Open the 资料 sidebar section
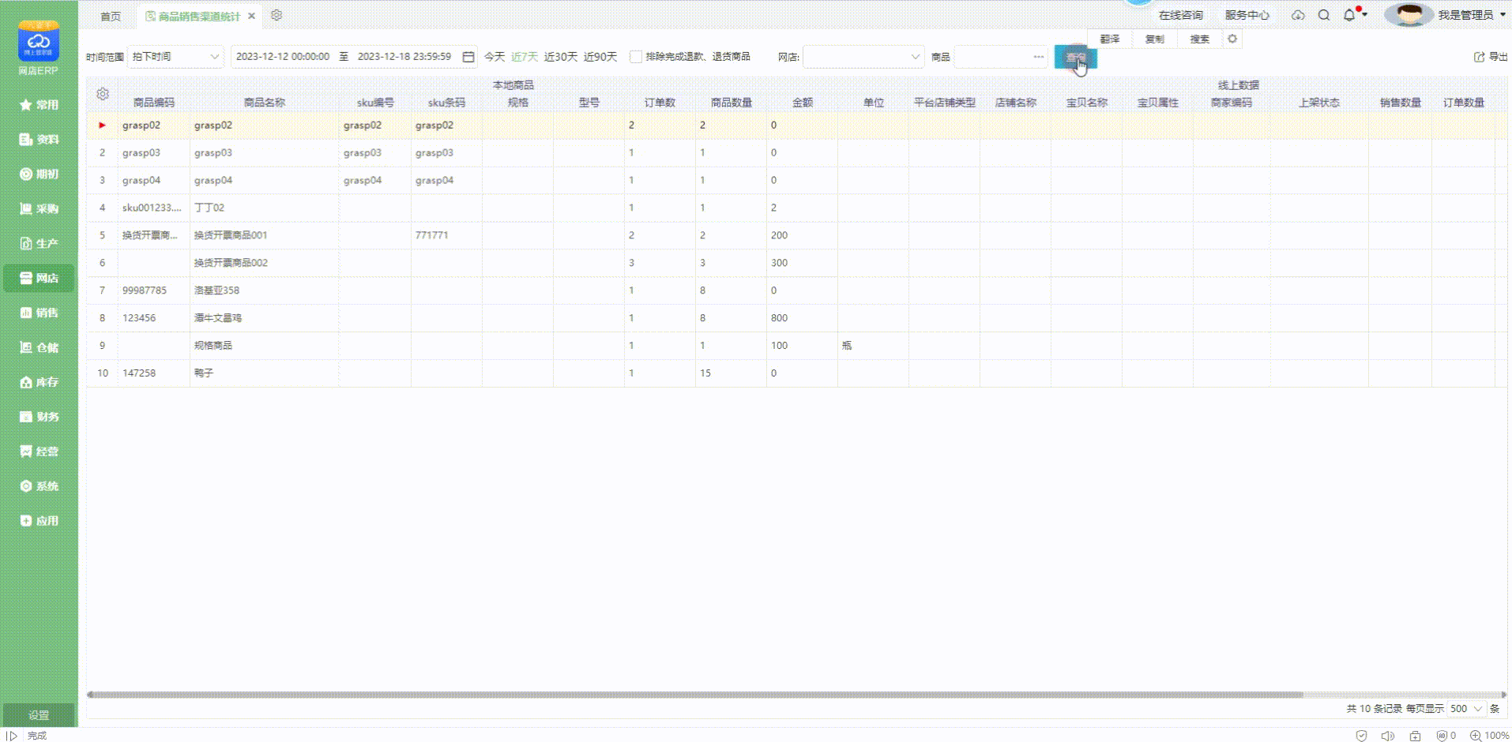 point(39,139)
